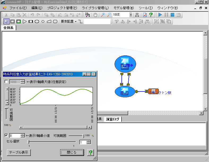
Task: Select the 湖 model element
Action: click(x=125, y=91)
